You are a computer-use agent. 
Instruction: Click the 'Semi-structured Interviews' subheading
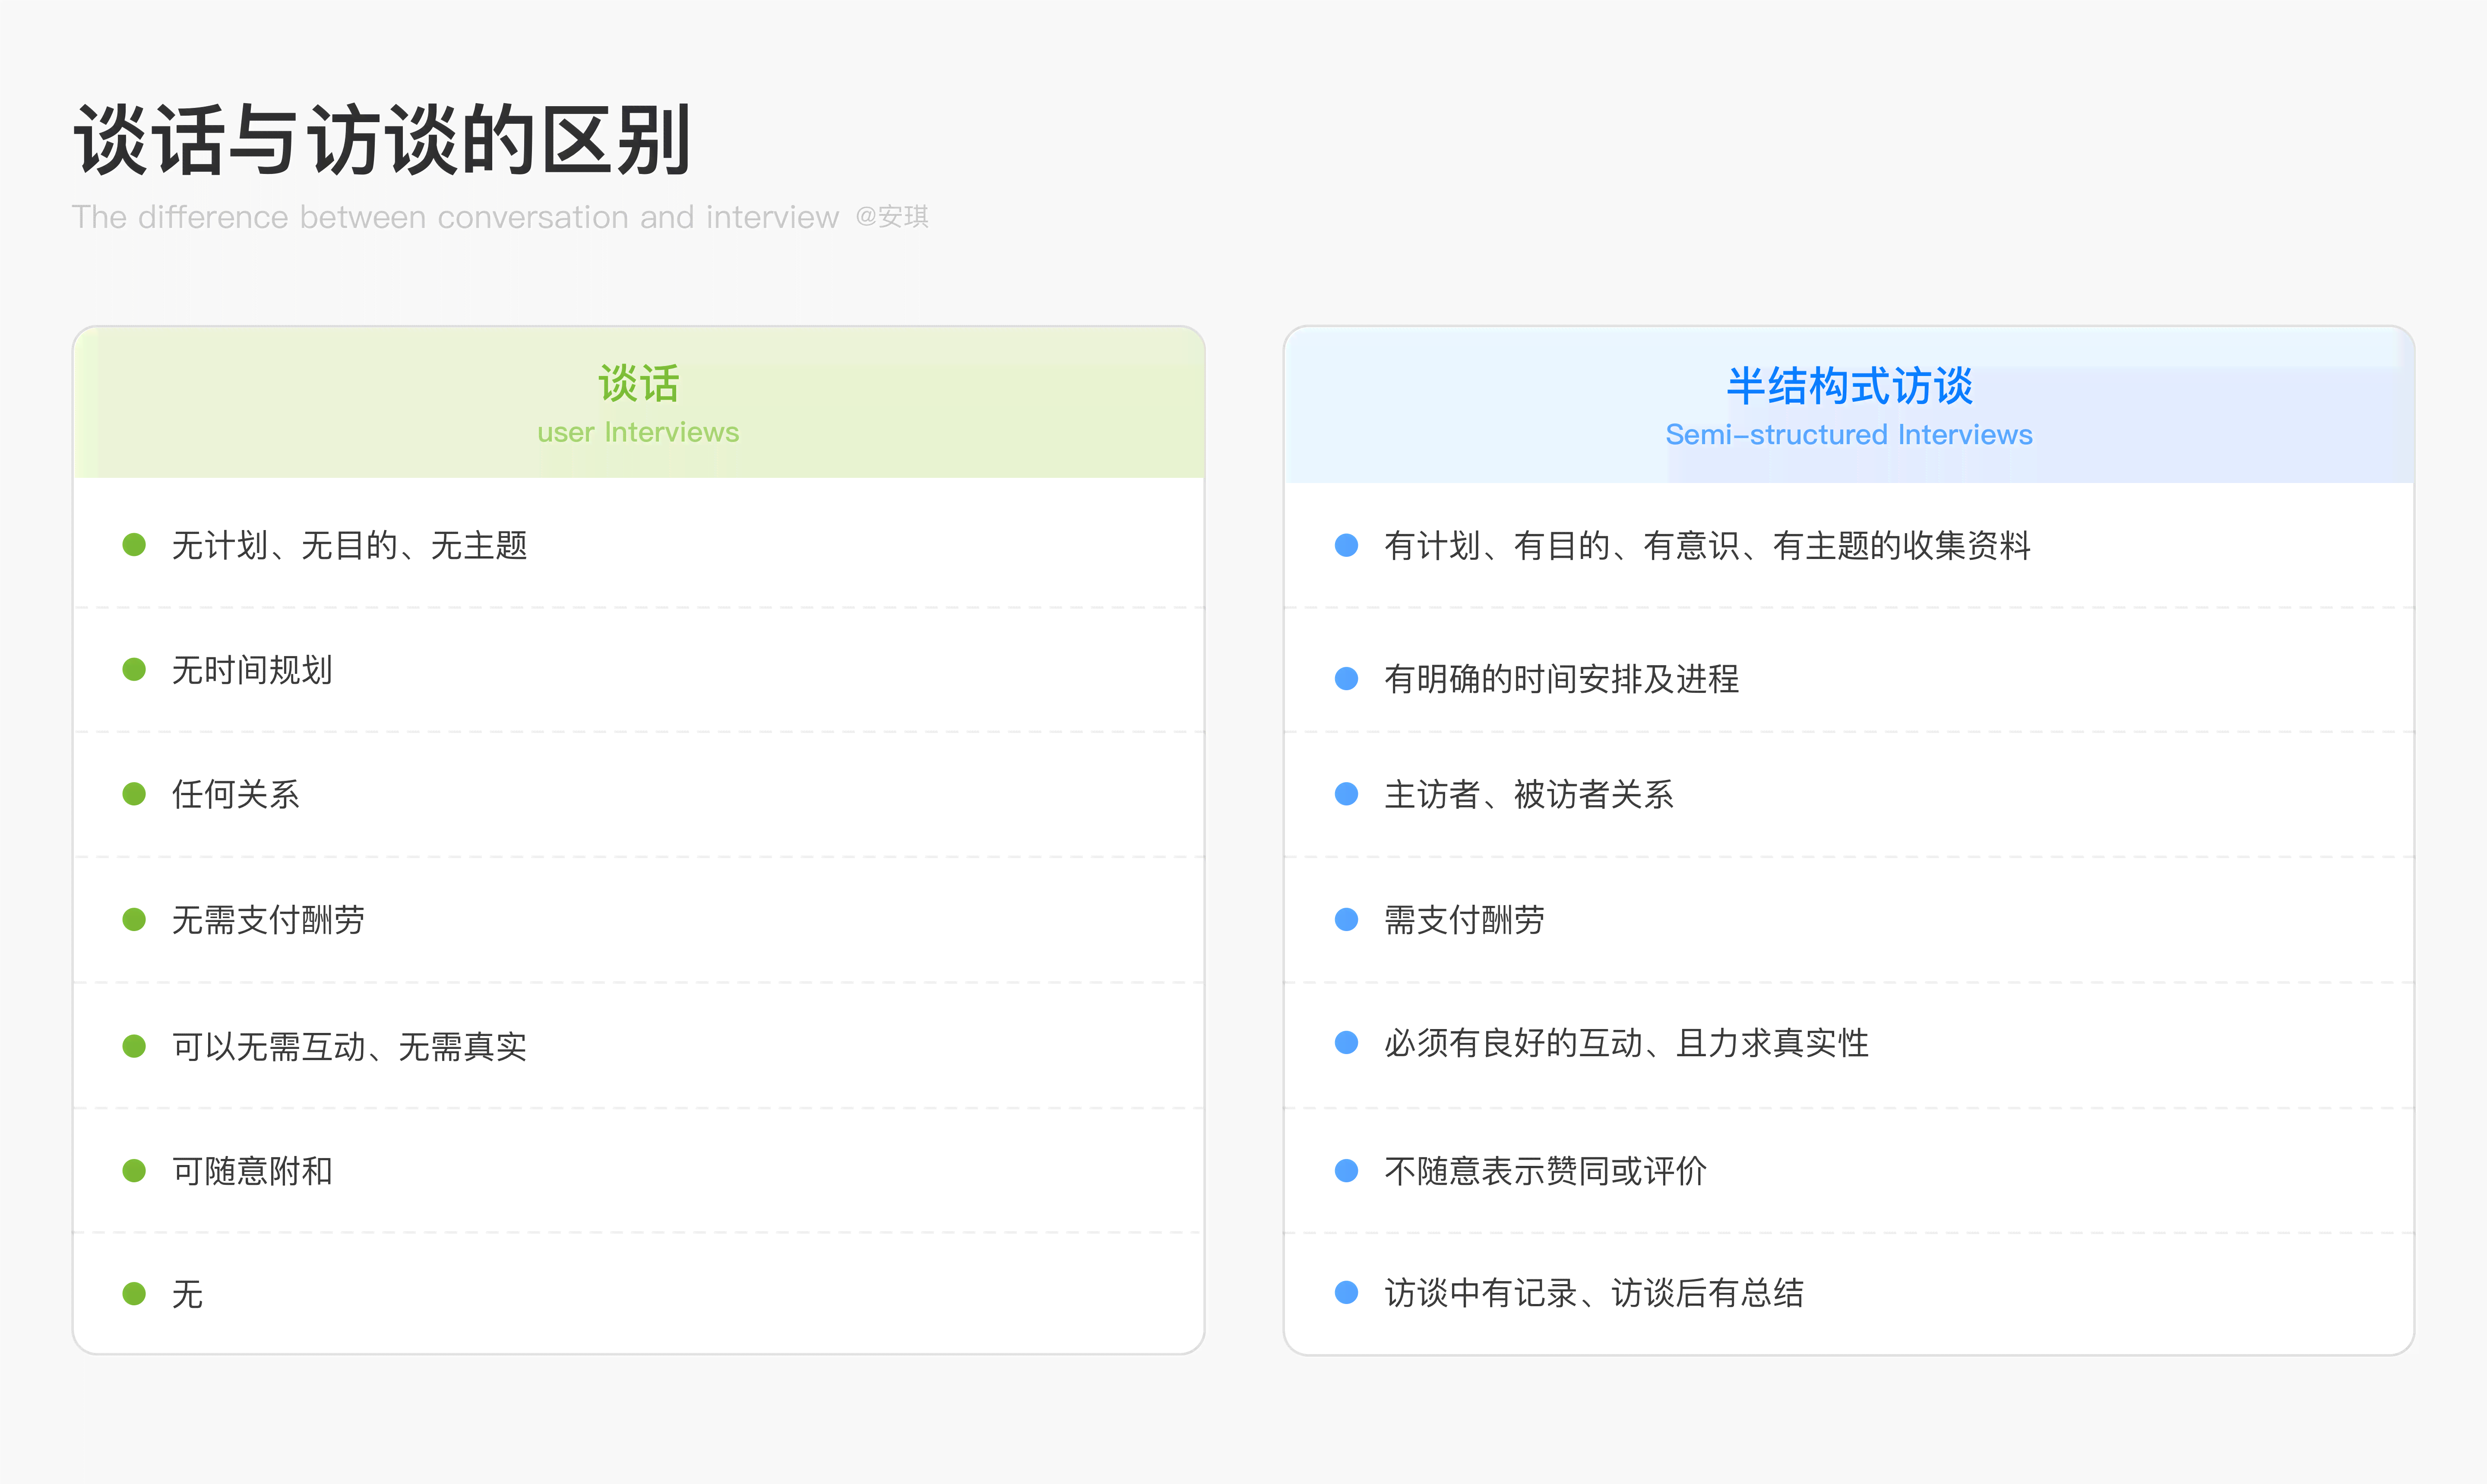[x=1849, y=435]
